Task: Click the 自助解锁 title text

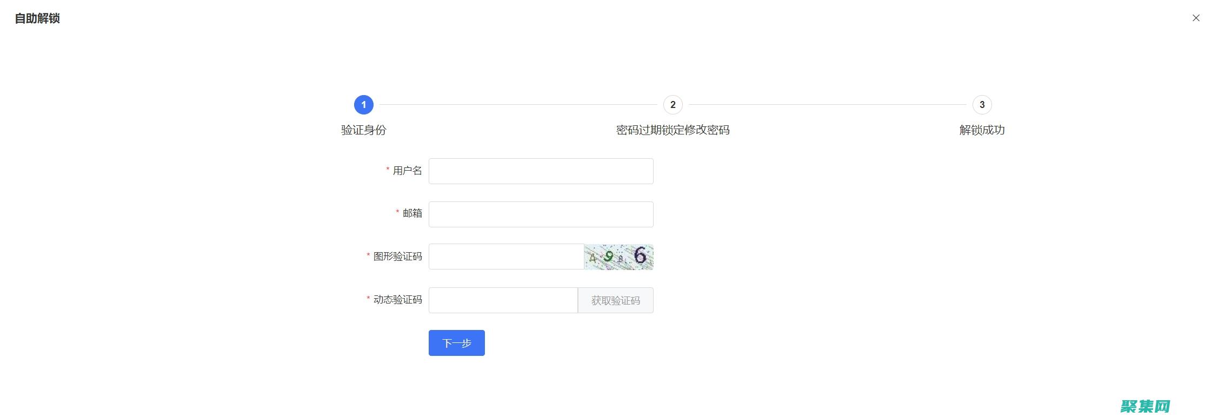Action: [37, 18]
